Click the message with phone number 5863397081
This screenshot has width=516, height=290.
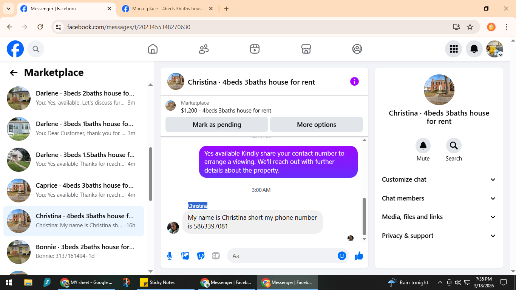coord(253,222)
